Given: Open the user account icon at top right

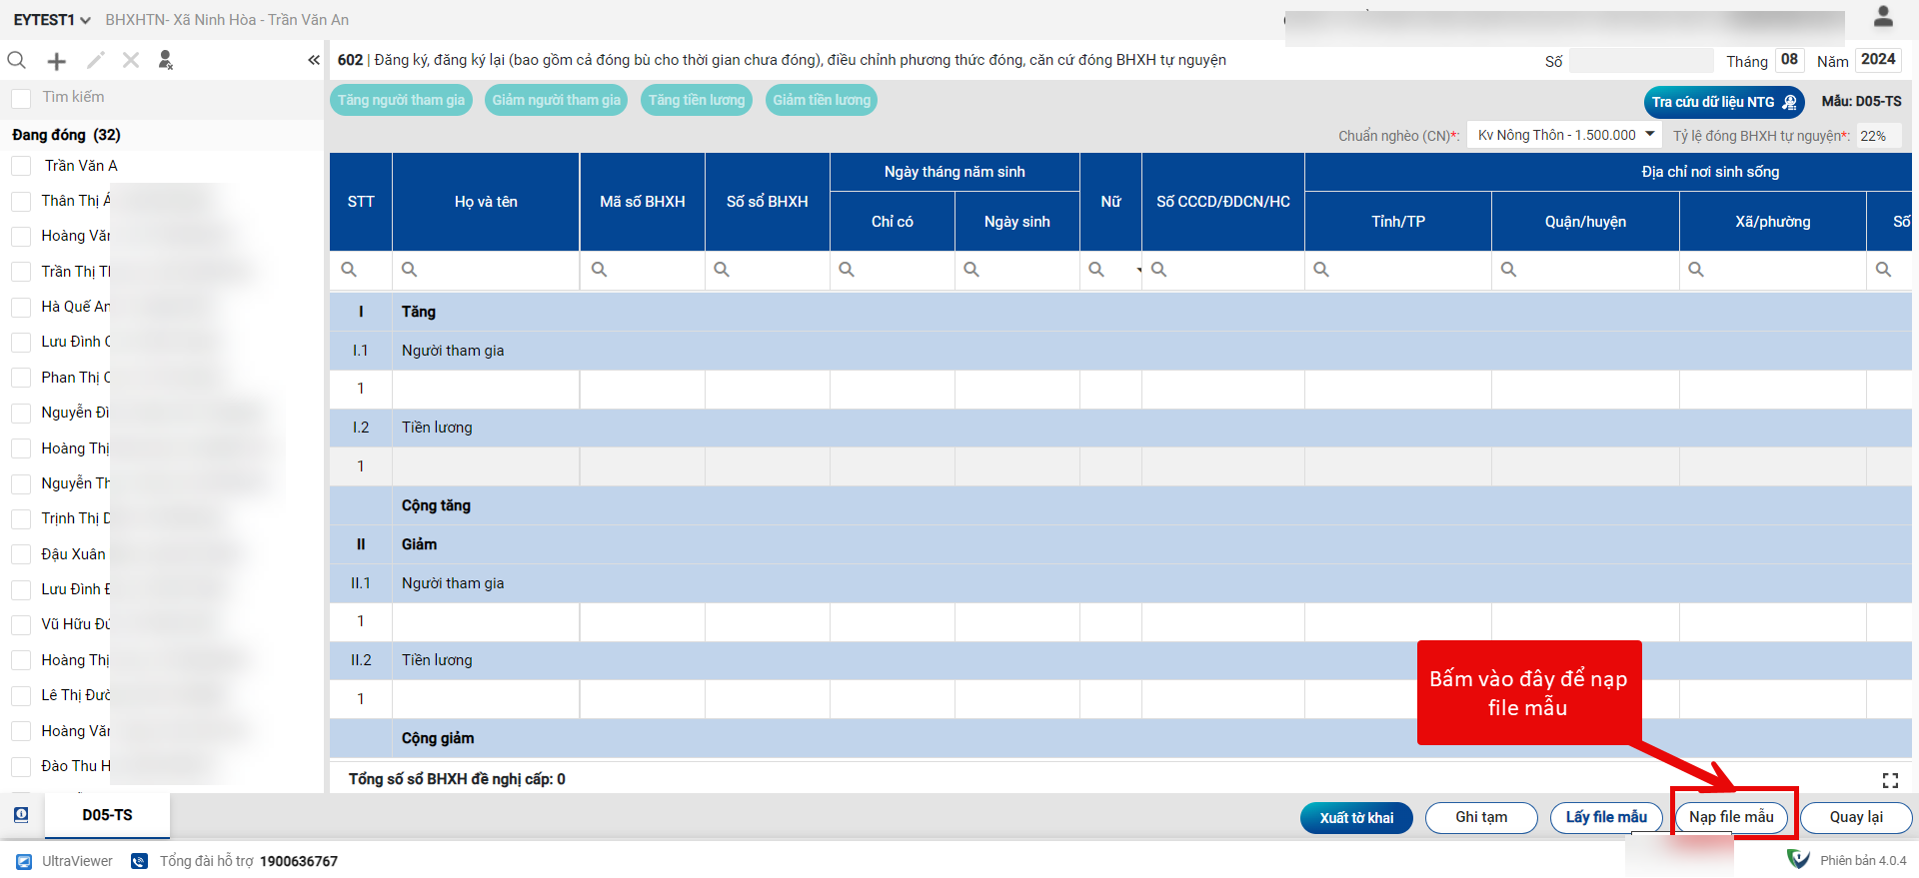Looking at the screenshot, I should (1883, 17).
